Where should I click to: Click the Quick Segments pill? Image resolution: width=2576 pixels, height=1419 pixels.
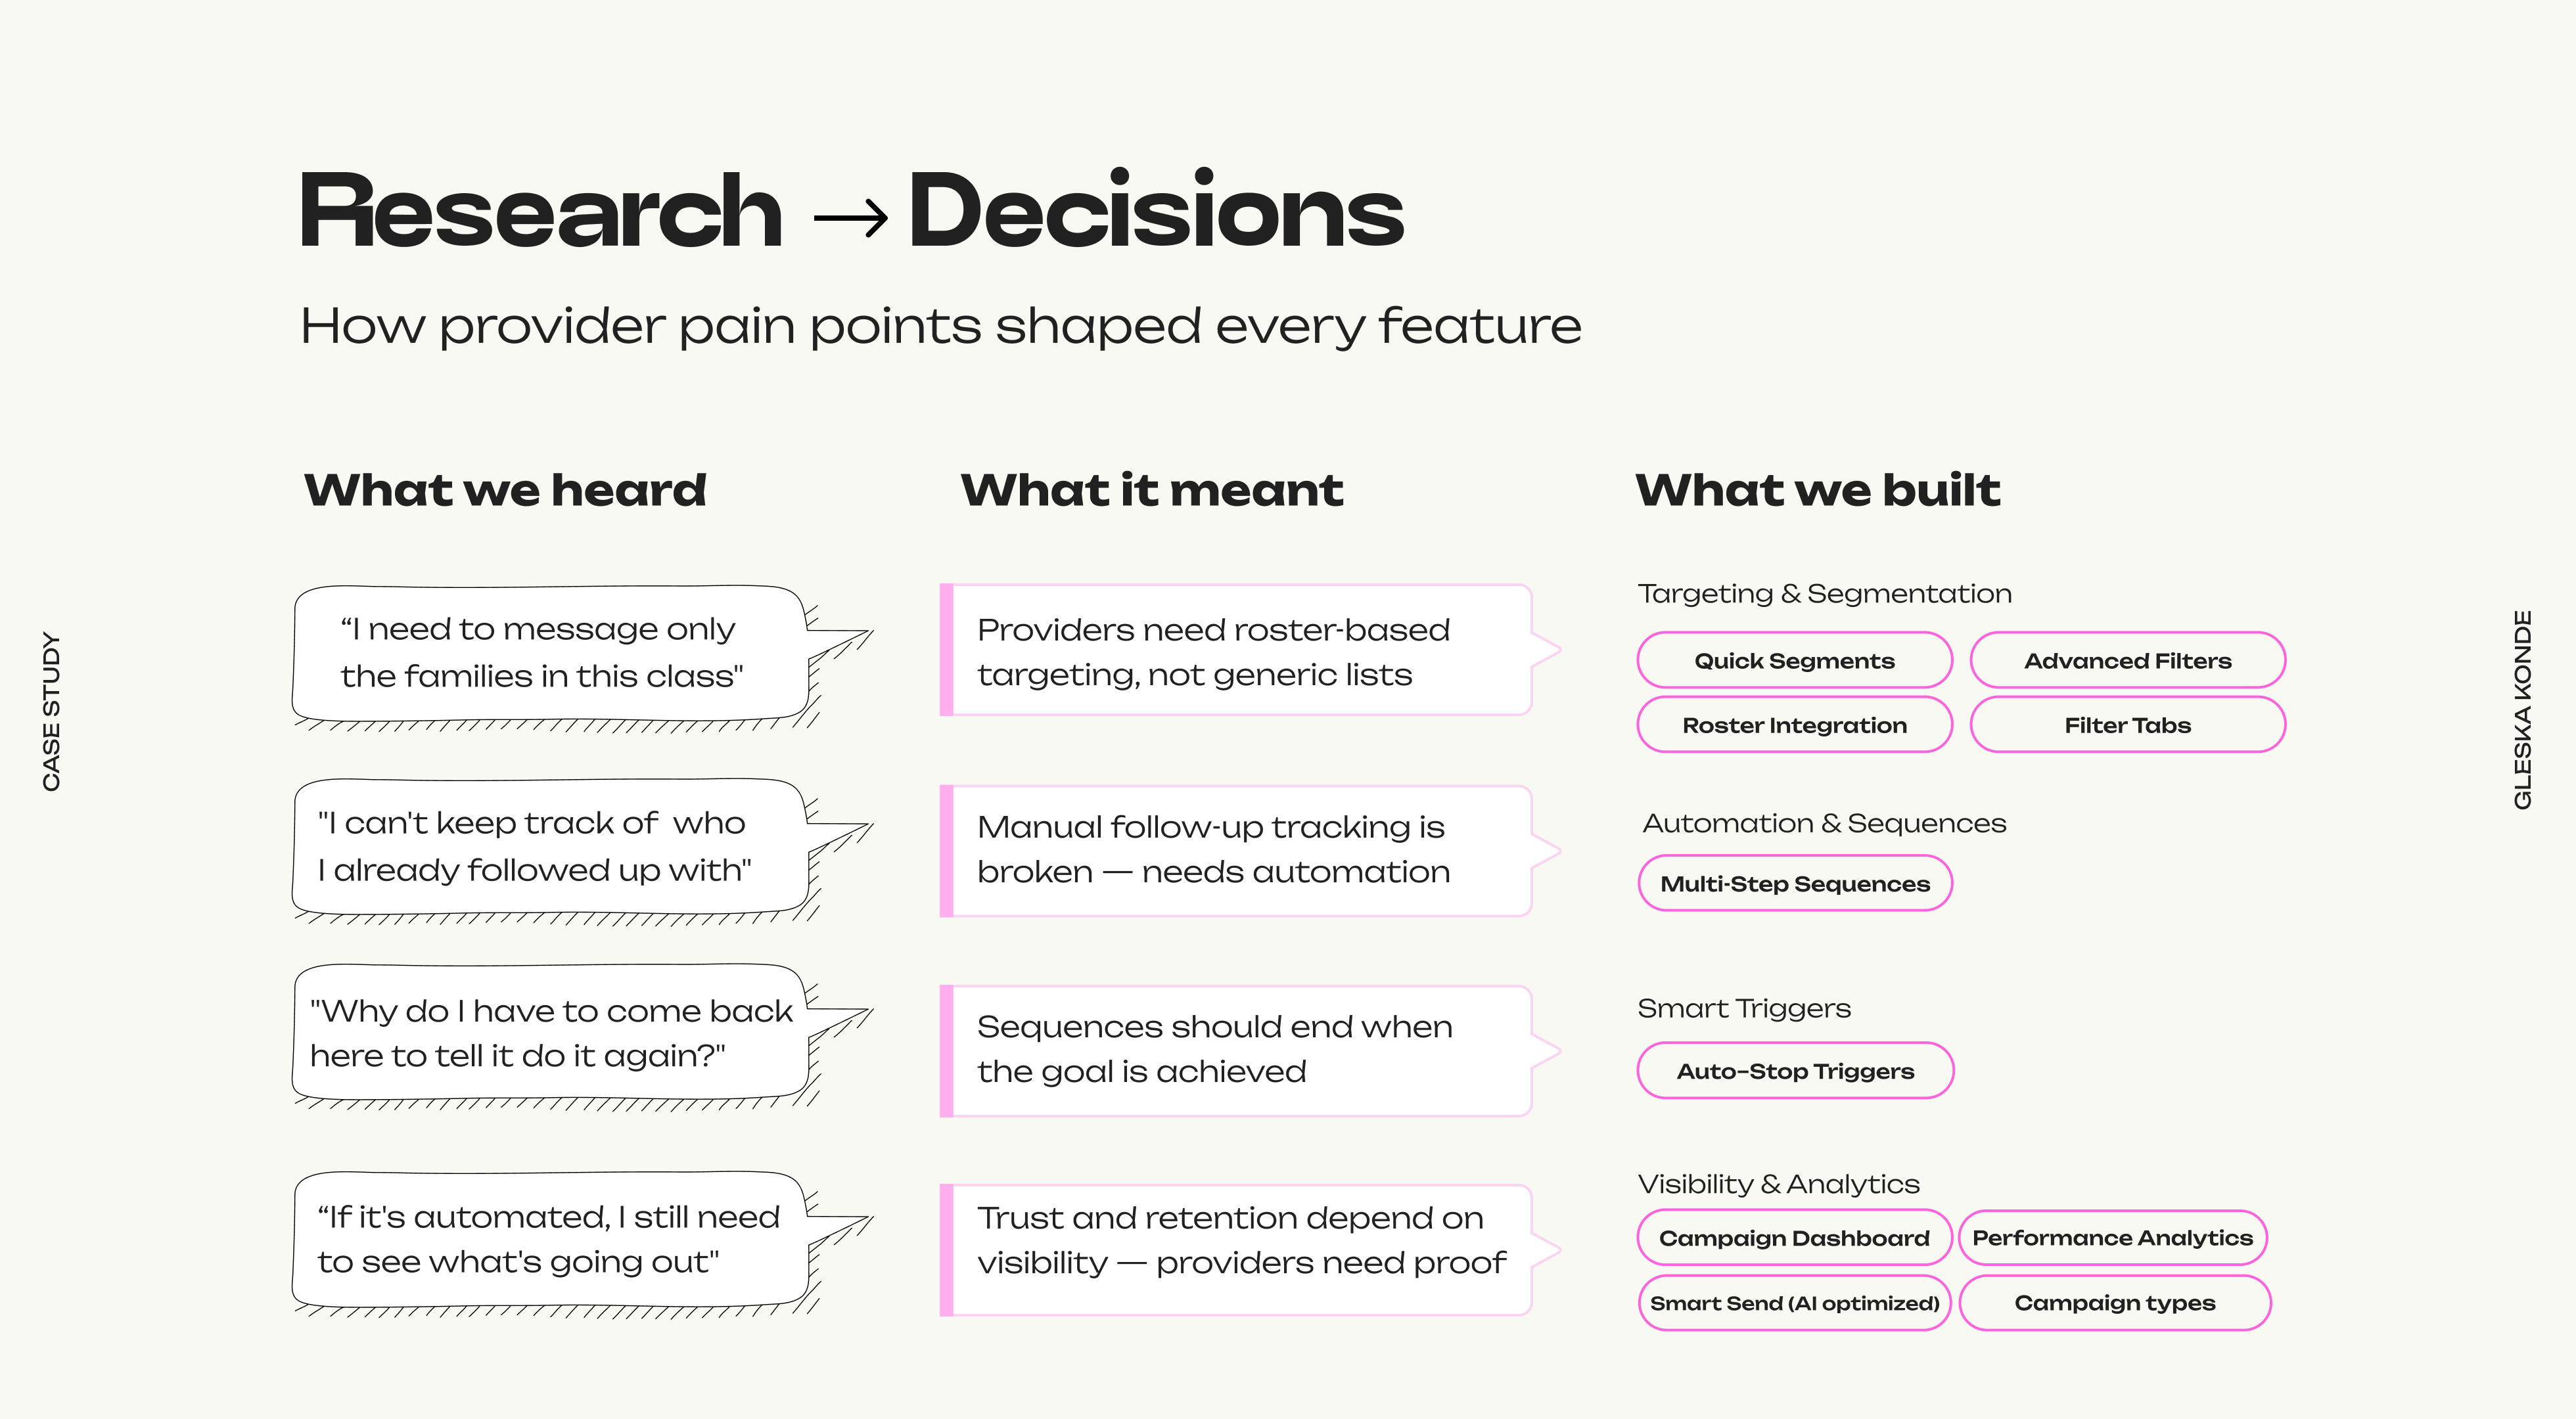(x=1794, y=660)
